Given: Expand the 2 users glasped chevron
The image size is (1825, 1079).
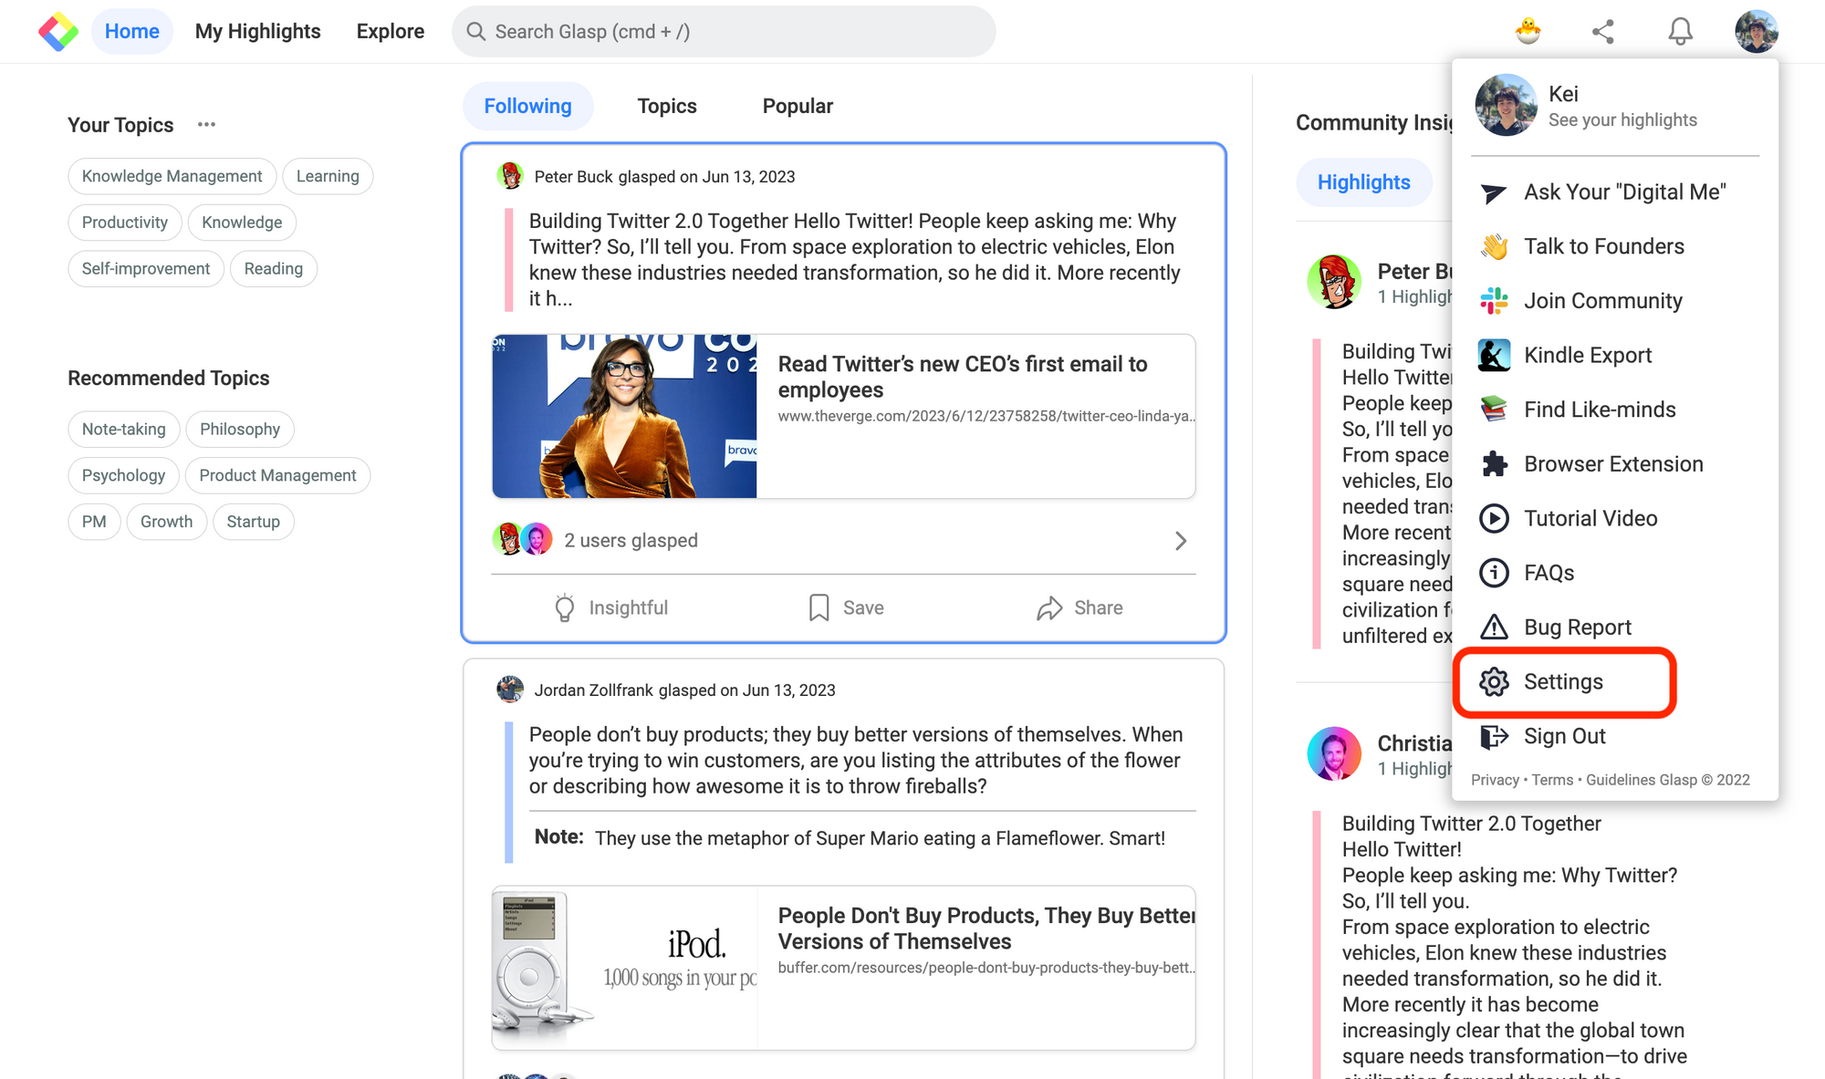Looking at the screenshot, I should coord(1181,541).
